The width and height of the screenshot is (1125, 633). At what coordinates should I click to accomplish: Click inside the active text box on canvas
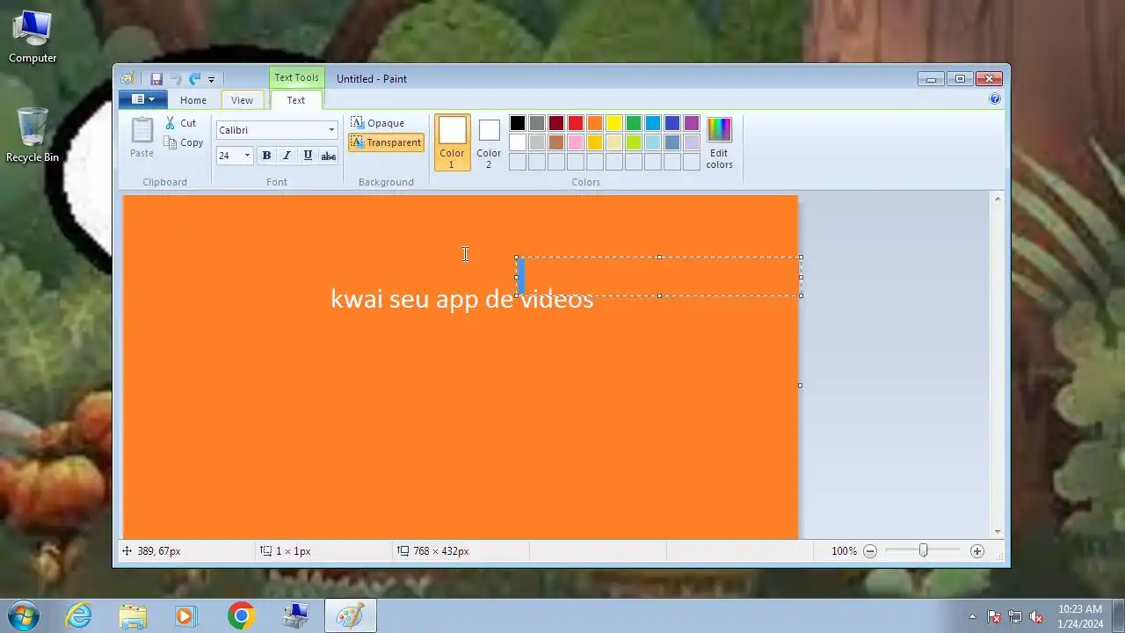659,276
